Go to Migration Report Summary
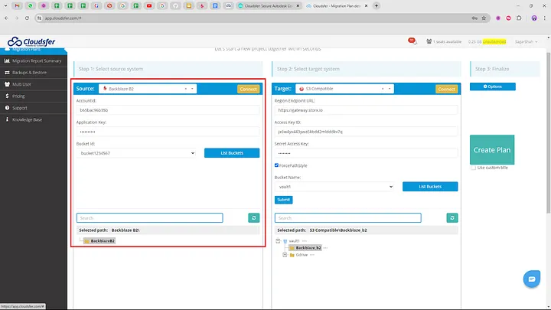 pyautogui.click(x=37, y=60)
